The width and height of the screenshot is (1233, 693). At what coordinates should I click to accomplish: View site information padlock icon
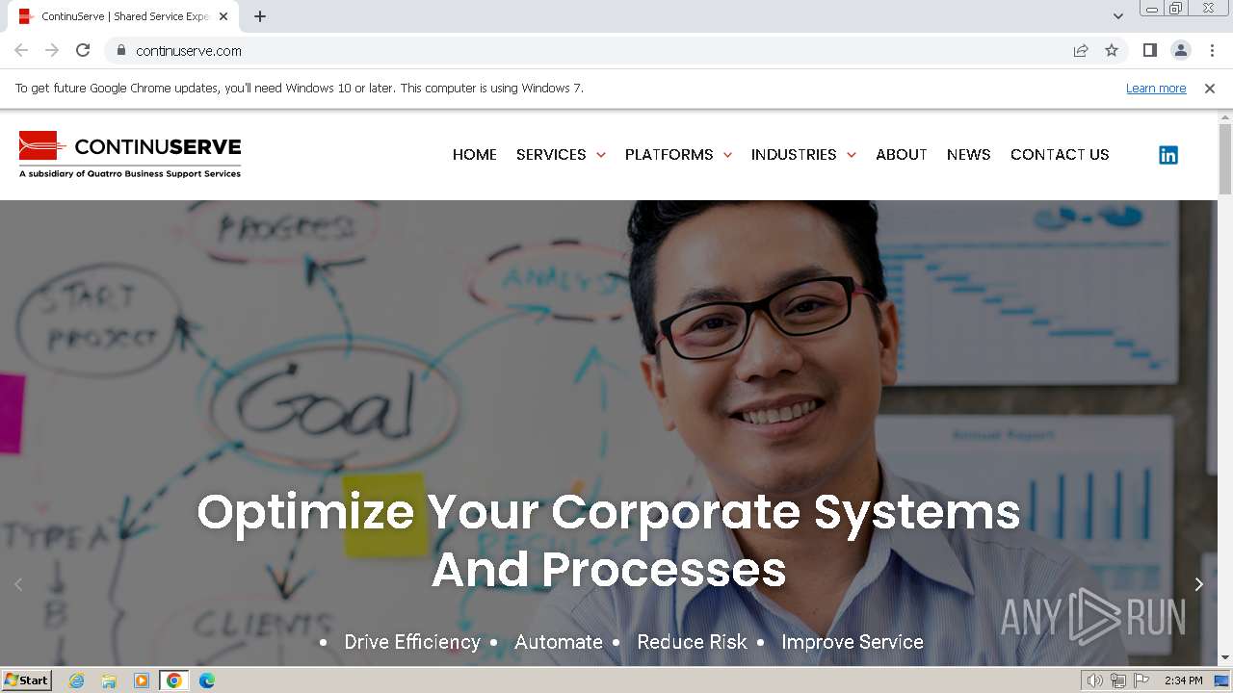120,50
